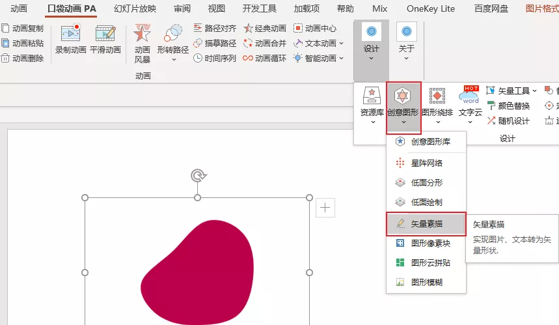Click 动画合并 merge animation
559x325 pixels.
pyautogui.click(x=264, y=43)
